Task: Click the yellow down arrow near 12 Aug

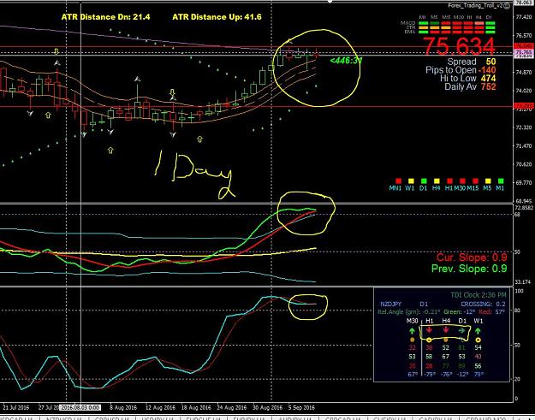Action: (172, 92)
